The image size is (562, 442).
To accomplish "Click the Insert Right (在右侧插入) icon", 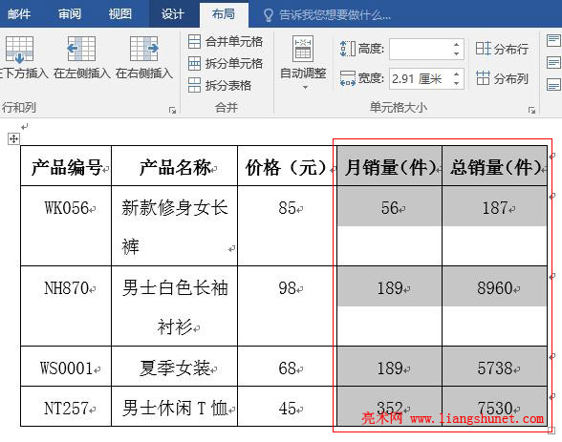I will click(144, 49).
